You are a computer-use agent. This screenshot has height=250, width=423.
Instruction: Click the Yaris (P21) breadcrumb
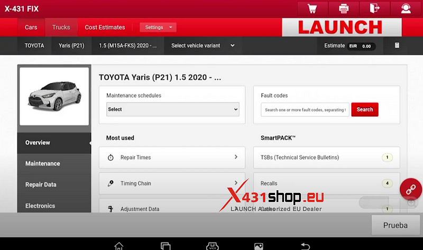[x=71, y=45]
